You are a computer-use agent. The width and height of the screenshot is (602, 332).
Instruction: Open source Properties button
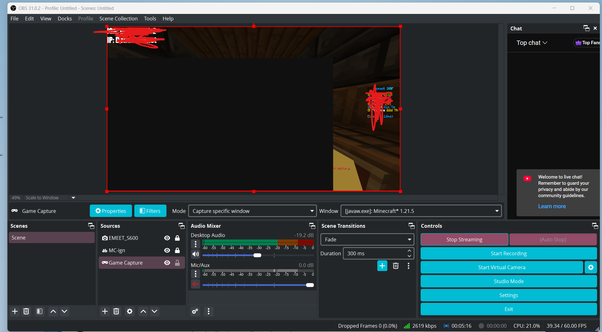click(111, 211)
